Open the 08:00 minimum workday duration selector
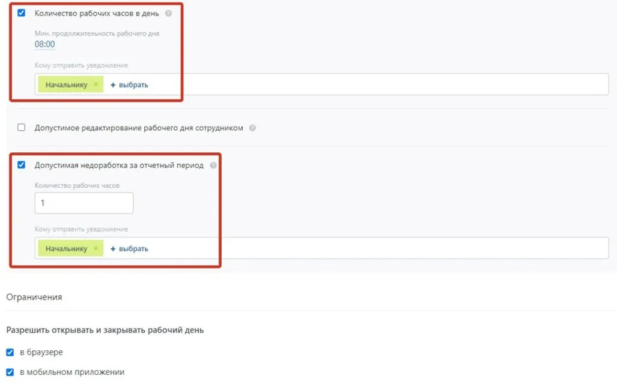The width and height of the screenshot is (617, 385). (x=45, y=44)
